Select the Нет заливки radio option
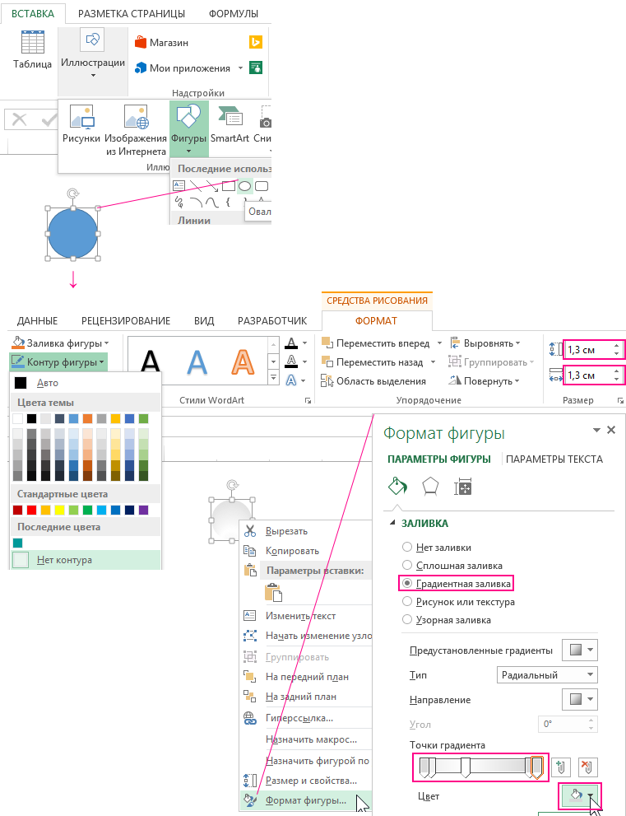This screenshot has width=626, height=816. (x=406, y=547)
